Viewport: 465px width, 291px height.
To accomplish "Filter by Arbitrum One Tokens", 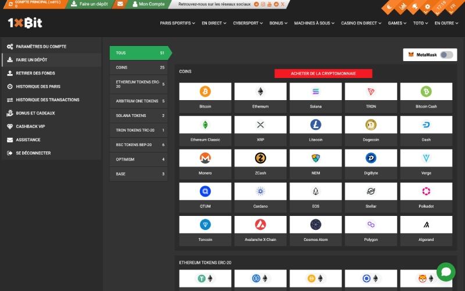I will tap(138, 101).
